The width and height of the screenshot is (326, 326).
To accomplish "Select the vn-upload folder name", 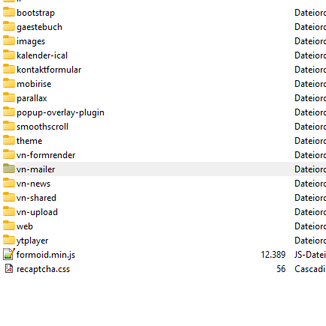I will [37, 212].
